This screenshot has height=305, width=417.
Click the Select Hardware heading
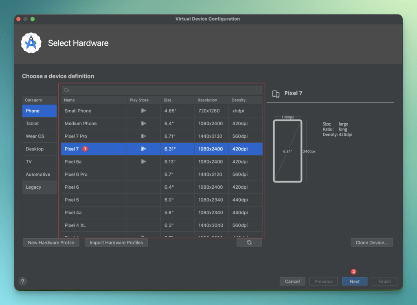click(78, 43)
